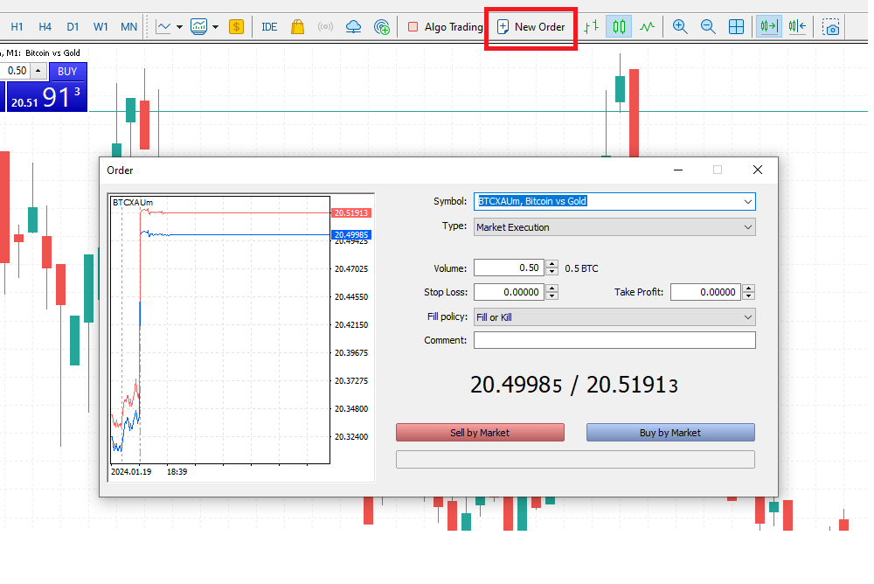Viewport: 874px width, 584px height.
Task: Open the Symbol dropdown in the Order window
Action: coord(749,201)
